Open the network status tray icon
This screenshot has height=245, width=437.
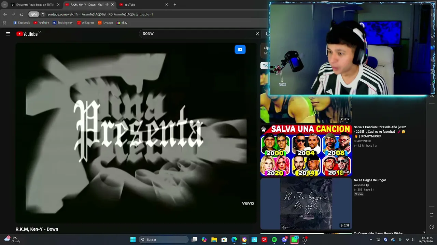[407, 240]
